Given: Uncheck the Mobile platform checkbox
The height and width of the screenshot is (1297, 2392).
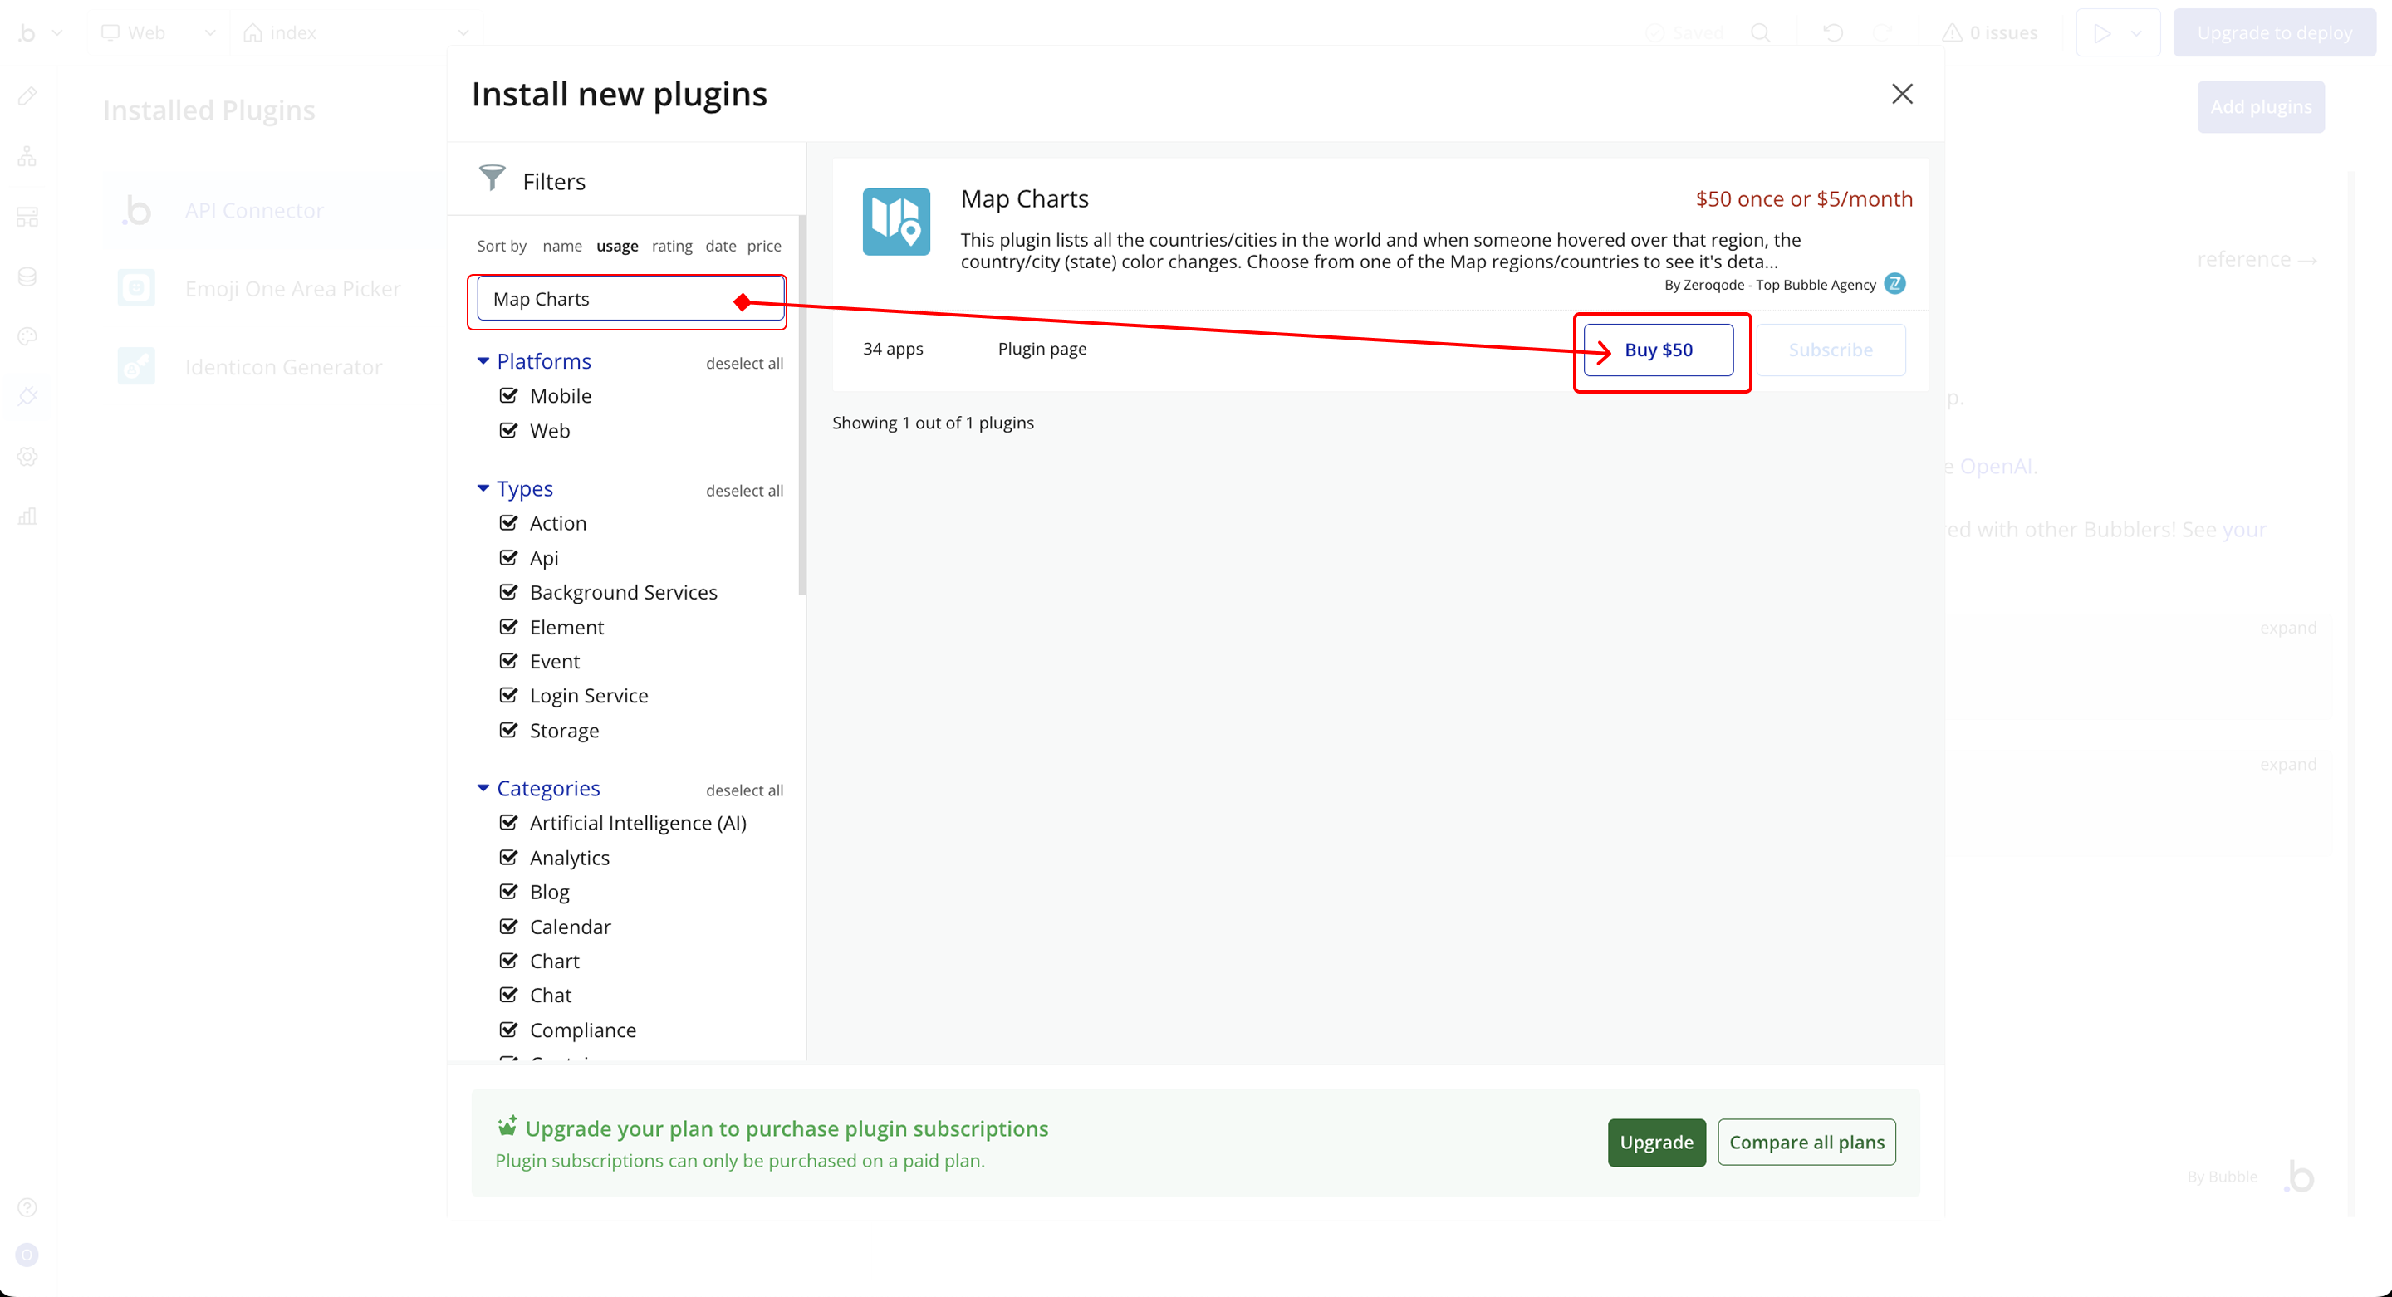Looking at the screenshot, I should pos(508,395).
